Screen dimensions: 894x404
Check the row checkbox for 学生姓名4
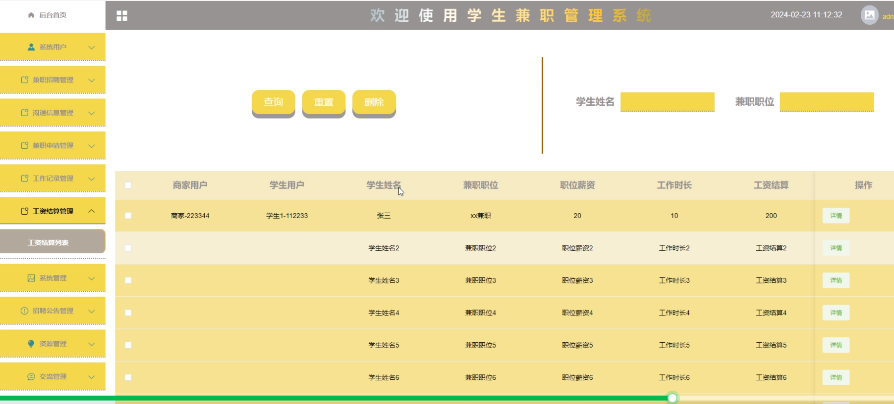click(128, 313)
